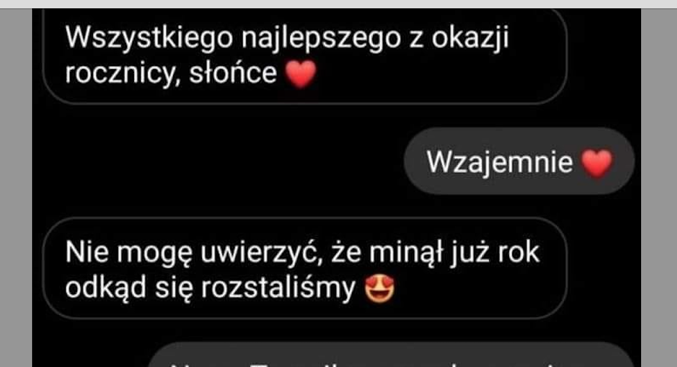Viewport: 677px width, 367px height.
Task: Click the red heart next to "Wzajemnie"
Action: coord(597,163)
